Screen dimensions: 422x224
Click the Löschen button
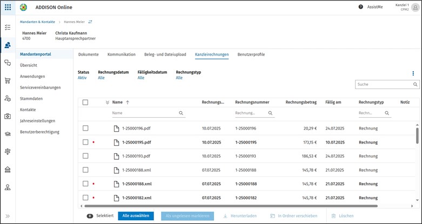pos(343,216)
